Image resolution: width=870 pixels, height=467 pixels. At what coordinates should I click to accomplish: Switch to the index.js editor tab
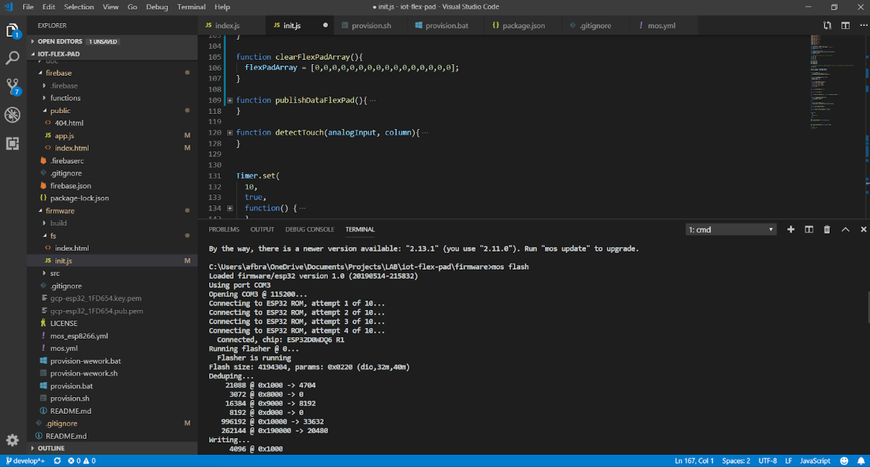(231, 26)
